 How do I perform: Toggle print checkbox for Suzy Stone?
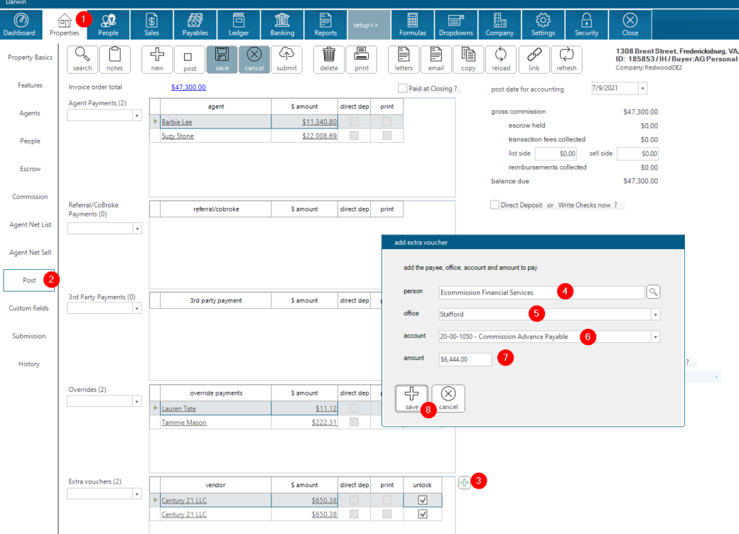pos(387,136)
